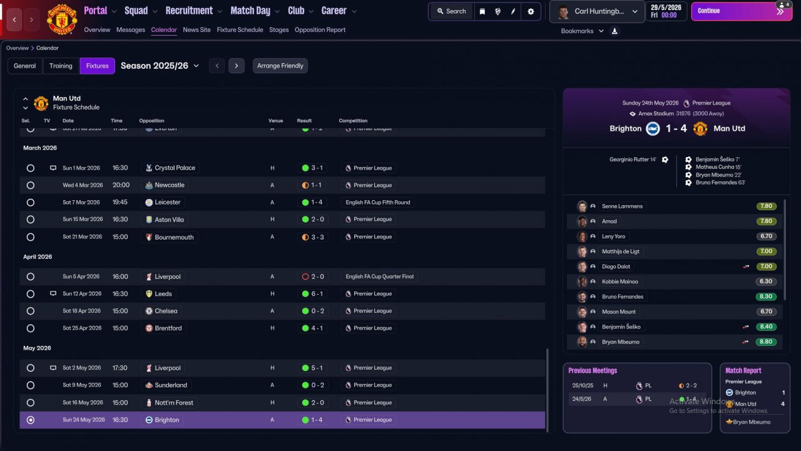Screen dimensions: 801x451
Task: Select the Bournemouth fixture radio button
Action: tap(31, 237)
